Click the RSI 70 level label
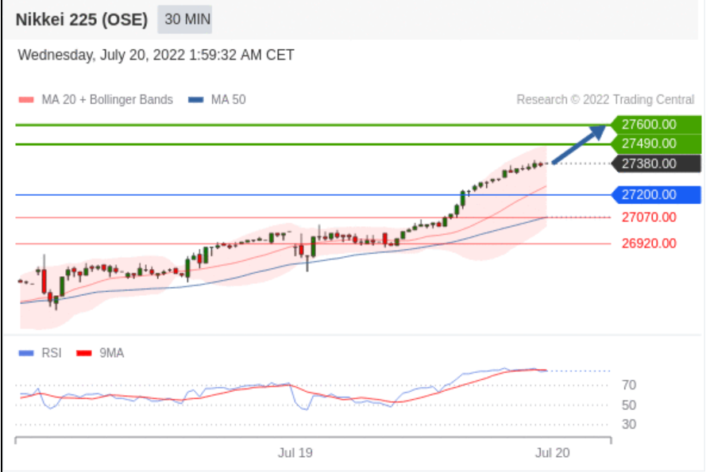 [x=629, y=386]
